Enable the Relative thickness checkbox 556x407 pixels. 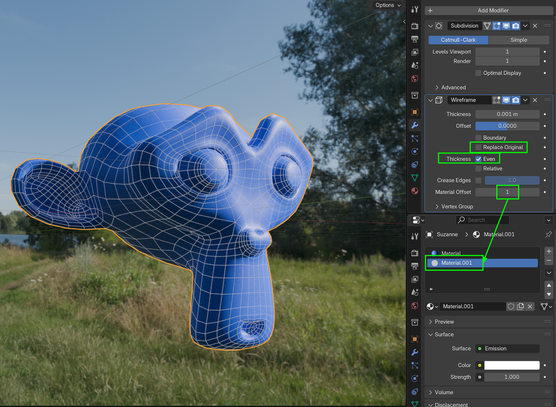(x=478, y=169)
